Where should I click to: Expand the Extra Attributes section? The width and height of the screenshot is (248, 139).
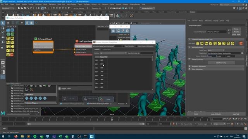tap(189, 69)
